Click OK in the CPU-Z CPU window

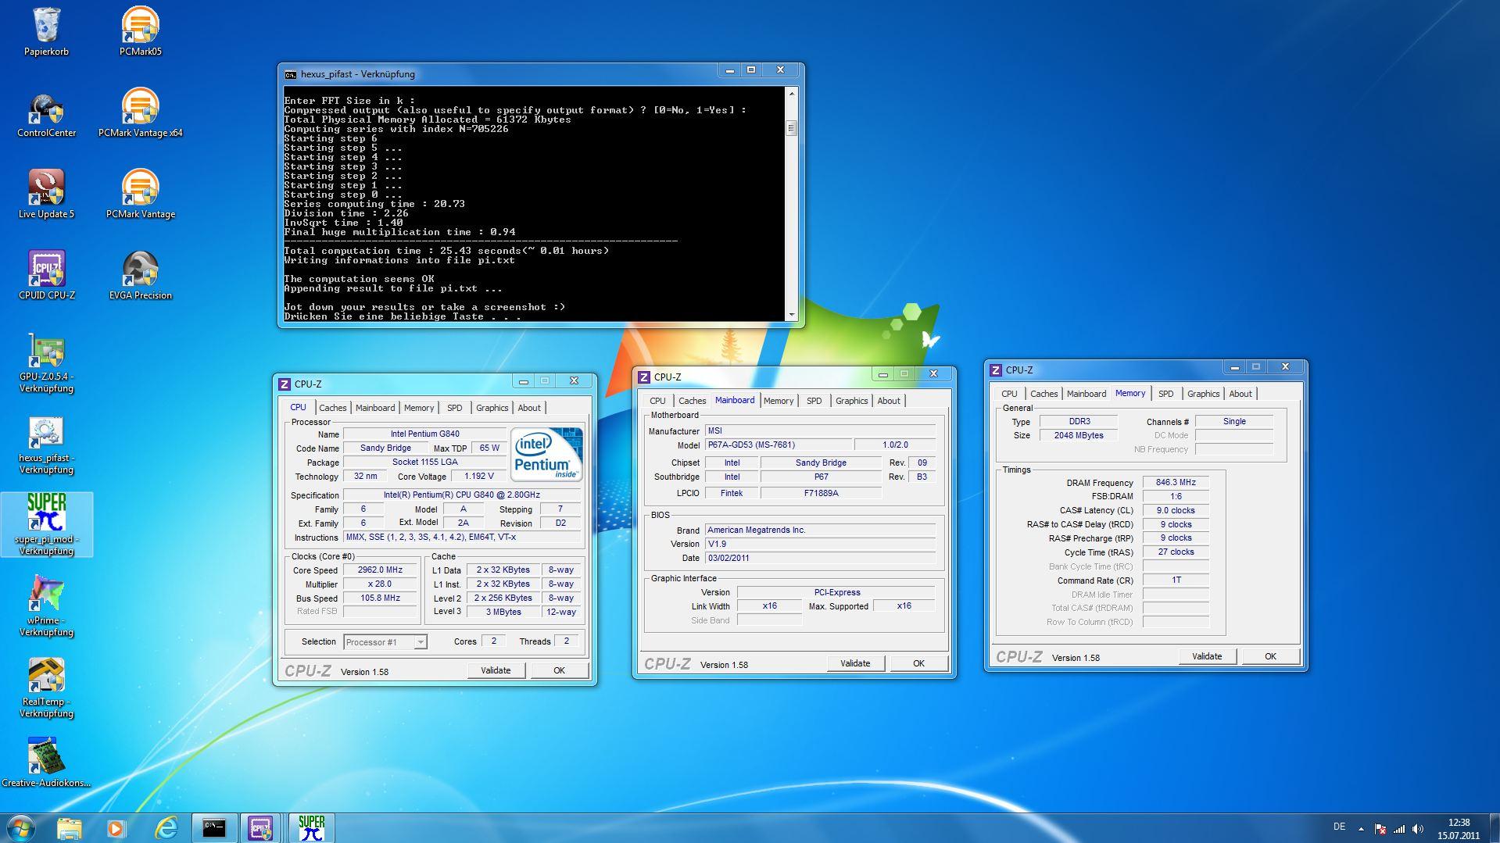pos(559,670)
